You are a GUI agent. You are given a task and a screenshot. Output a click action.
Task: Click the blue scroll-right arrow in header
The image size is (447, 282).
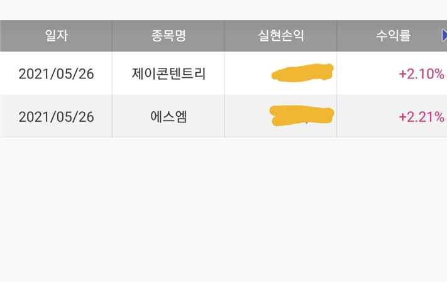click(444, 36)
